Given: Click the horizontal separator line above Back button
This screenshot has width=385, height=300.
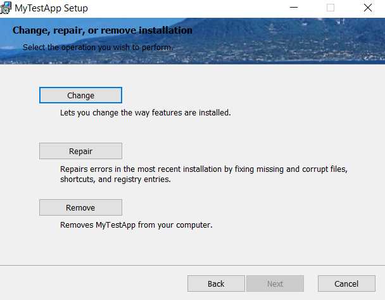Looking at the screenshot, I should tap(192, 265).
